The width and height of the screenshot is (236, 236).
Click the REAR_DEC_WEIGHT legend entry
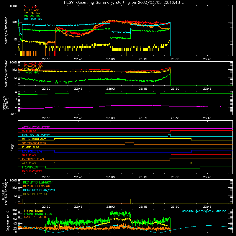[36, 194]
